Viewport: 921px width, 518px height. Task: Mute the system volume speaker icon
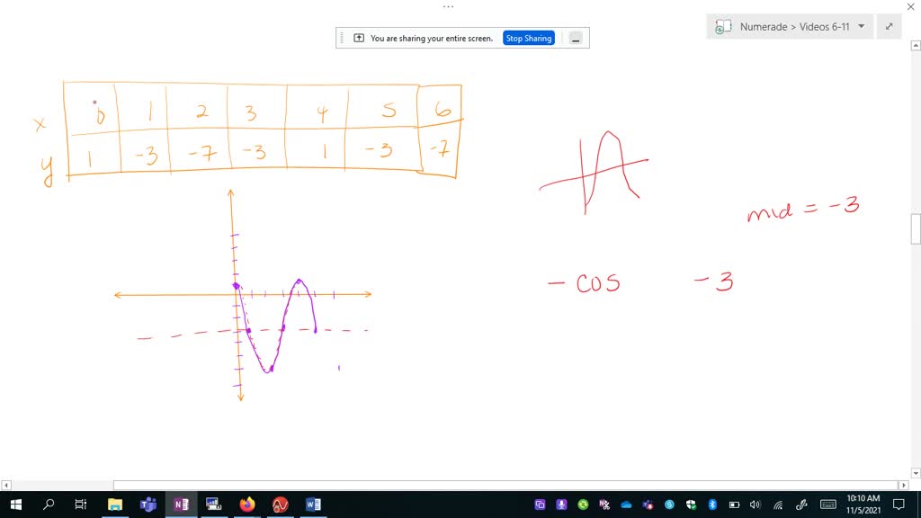(755, 504)
